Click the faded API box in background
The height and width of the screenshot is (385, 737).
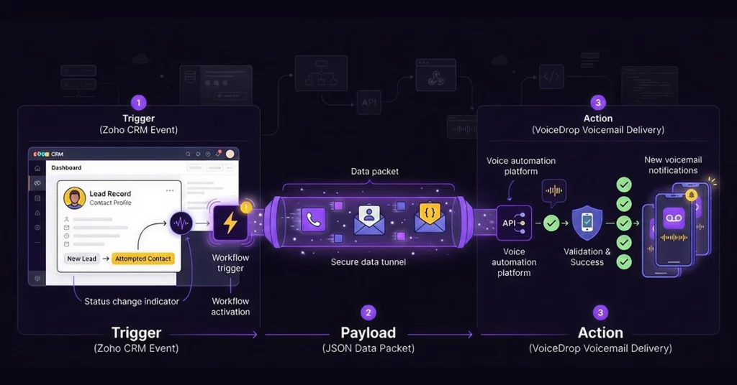(x=369, y=102)
